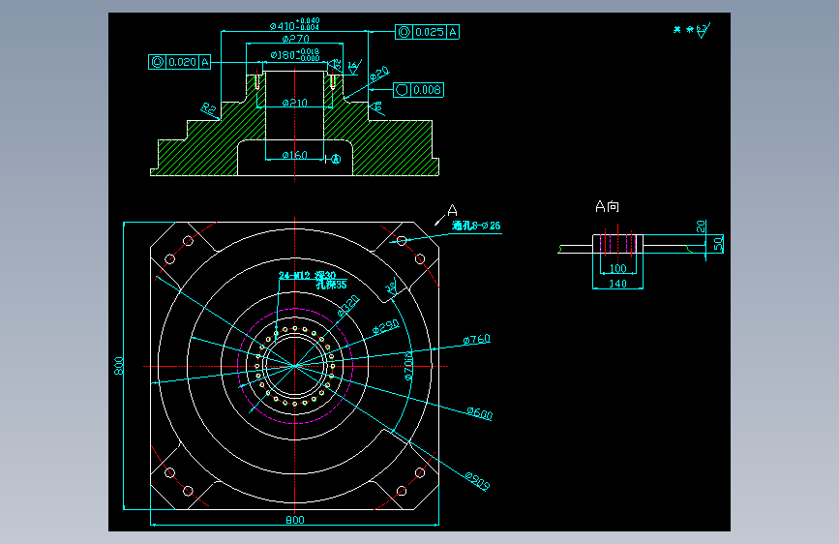Image resolution: width=839 pixels, height=544 pixels.
Task: Click the vertical 800 height dimension
Action: (119, 366)
